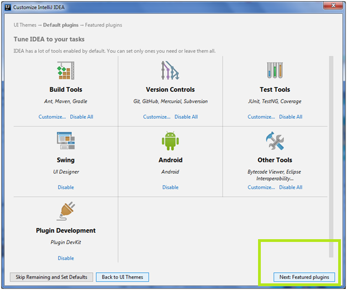
Task: Click 'JUnit, TestNG, Coverage' description
Action: tap(275, 101)
